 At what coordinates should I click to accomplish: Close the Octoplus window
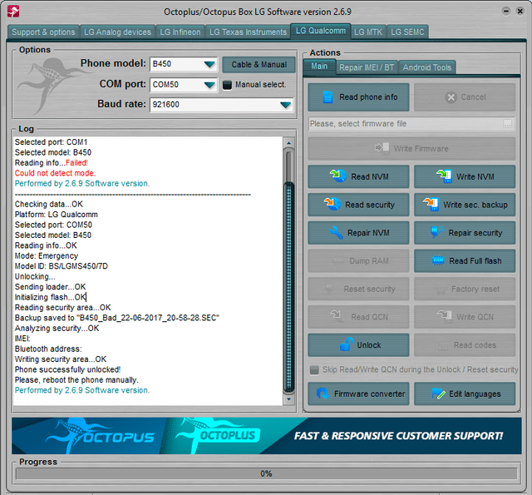pos(520,11)
